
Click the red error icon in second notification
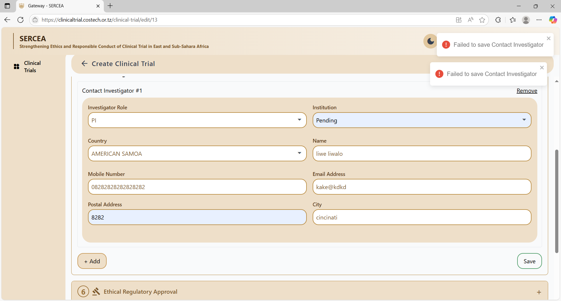[439, 74]
